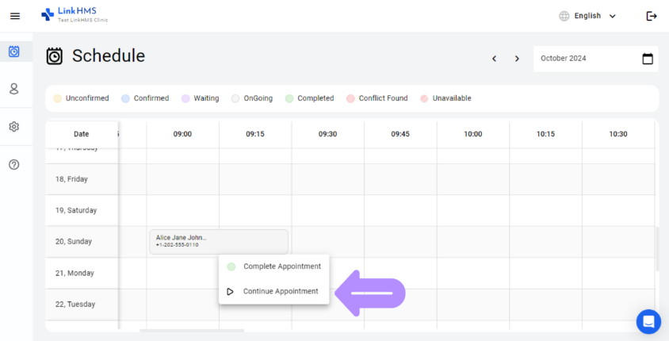Open the hamburger navigation menu
The width and height of the screenshot is (669, 341).
14,16
